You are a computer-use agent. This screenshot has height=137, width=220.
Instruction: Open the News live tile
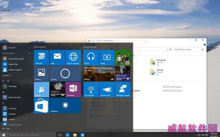(58, 90)
